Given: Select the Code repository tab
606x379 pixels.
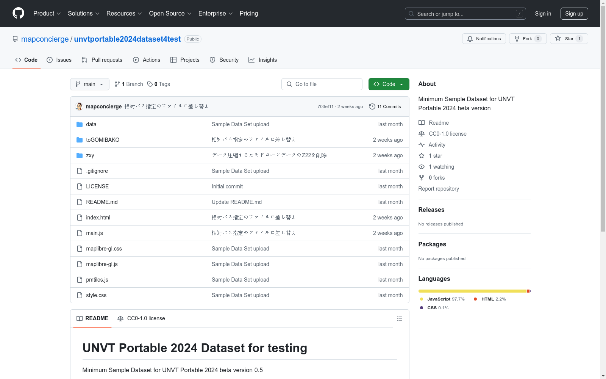Looking at the screenshot, I should (27, 60).
